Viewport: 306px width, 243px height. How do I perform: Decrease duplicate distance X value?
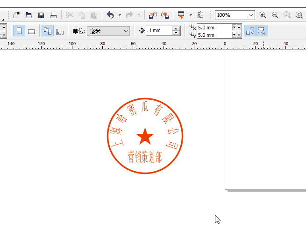(235, 28)
